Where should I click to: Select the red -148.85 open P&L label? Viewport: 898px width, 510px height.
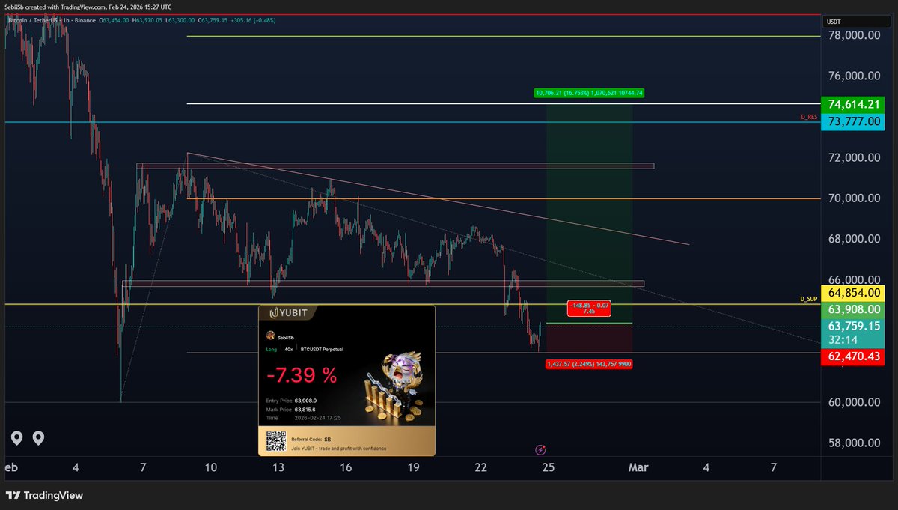[589, 308]
